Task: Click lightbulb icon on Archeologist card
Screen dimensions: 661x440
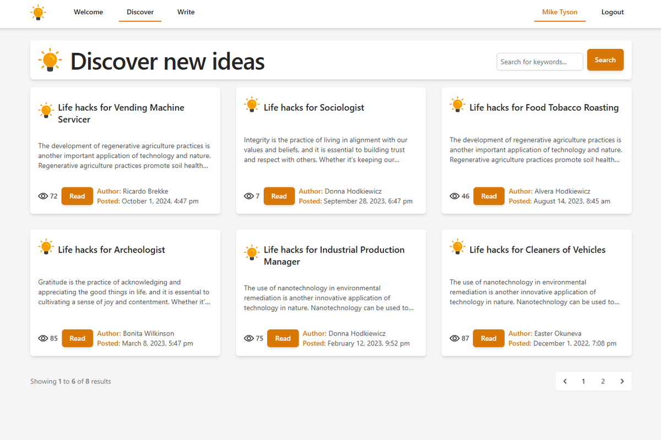Action: click(46, 247)
